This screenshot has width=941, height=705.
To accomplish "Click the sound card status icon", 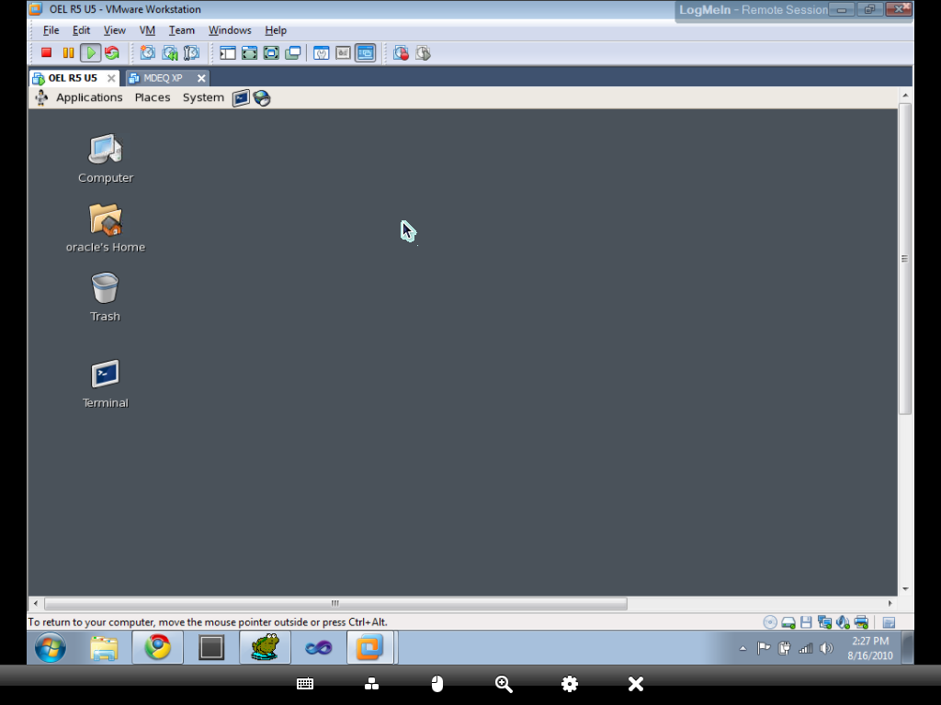I will pos(843,622).
